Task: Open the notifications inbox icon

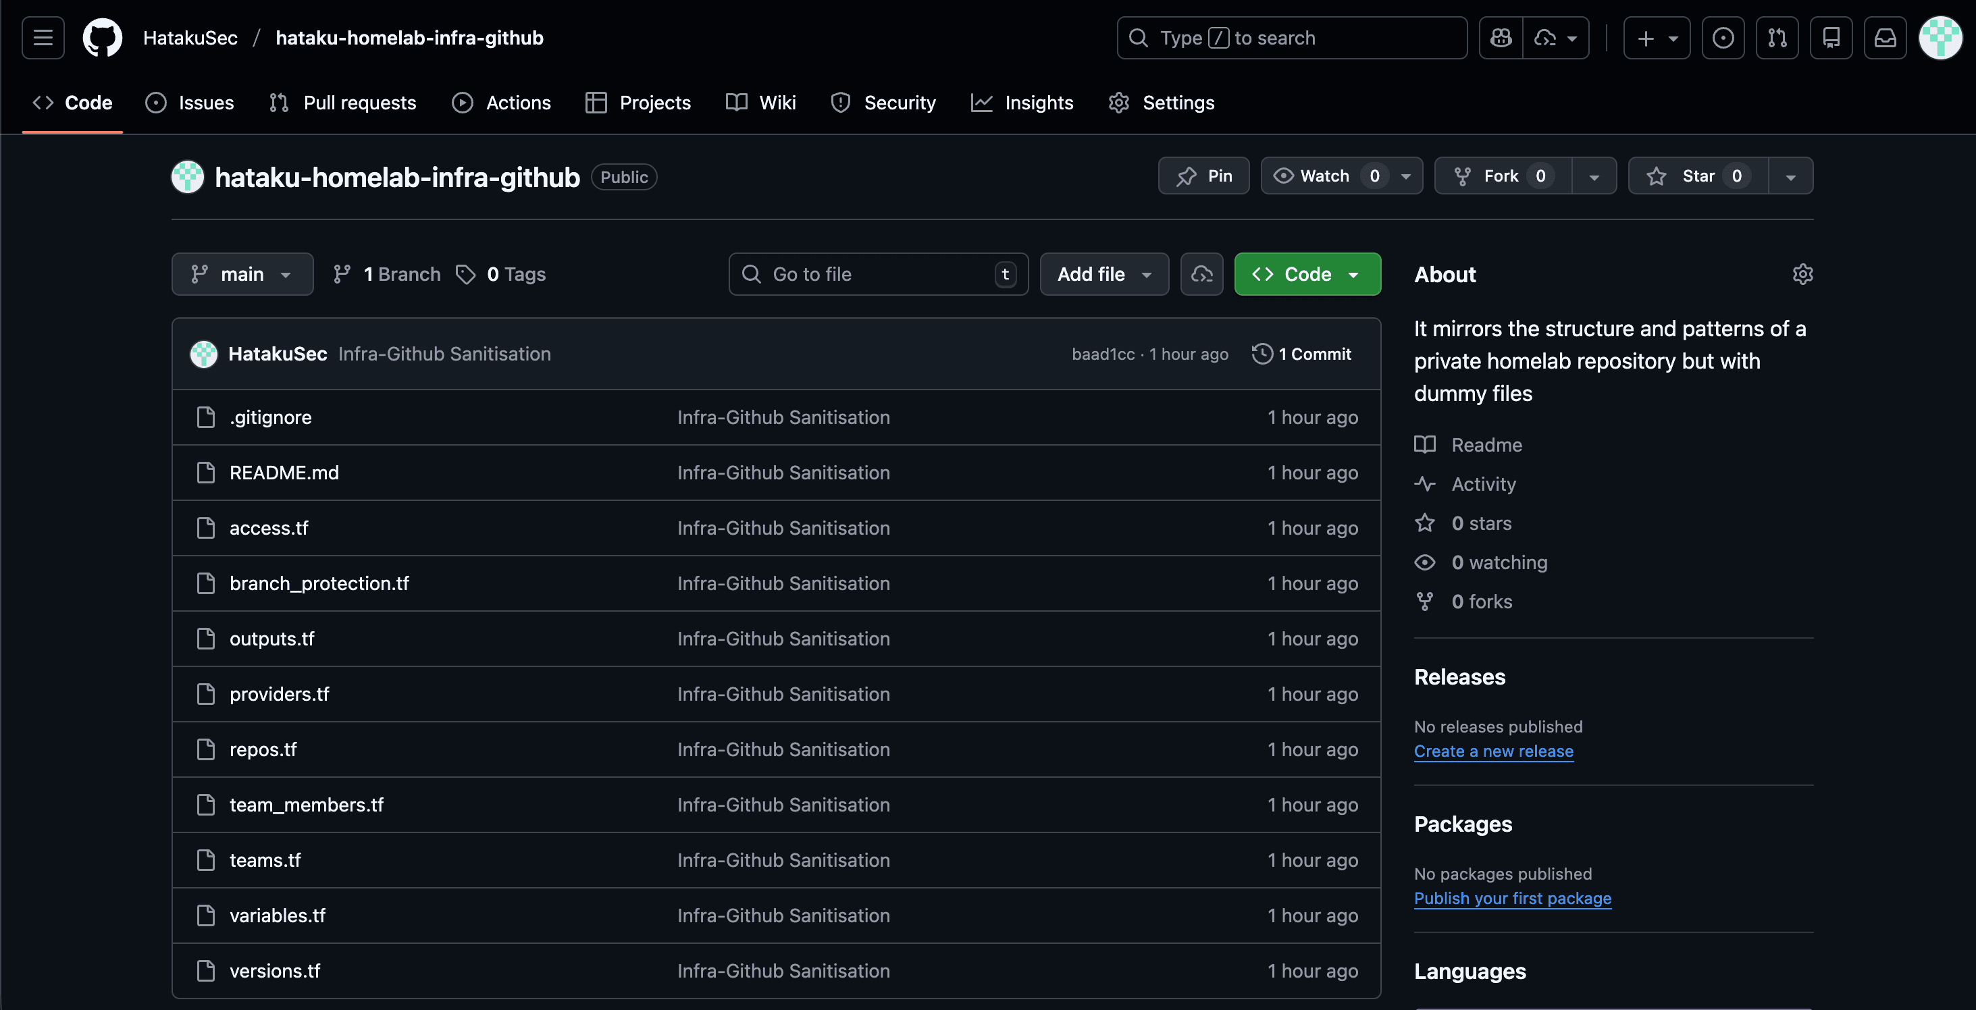Action: coord(1886,38)
